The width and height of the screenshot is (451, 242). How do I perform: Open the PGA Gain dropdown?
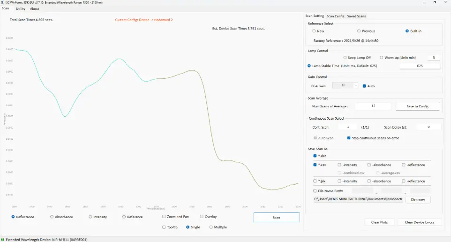[x=346, y=85]
